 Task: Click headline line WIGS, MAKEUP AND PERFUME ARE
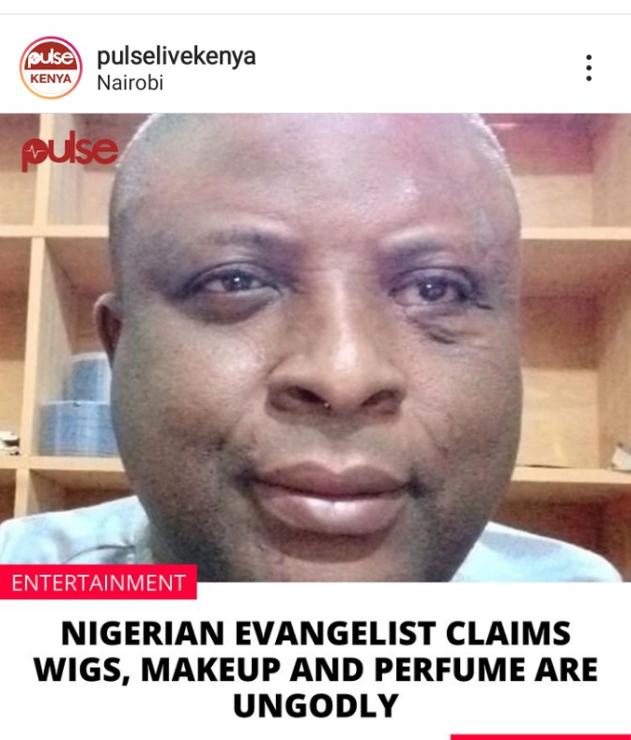tap(315, 670)
